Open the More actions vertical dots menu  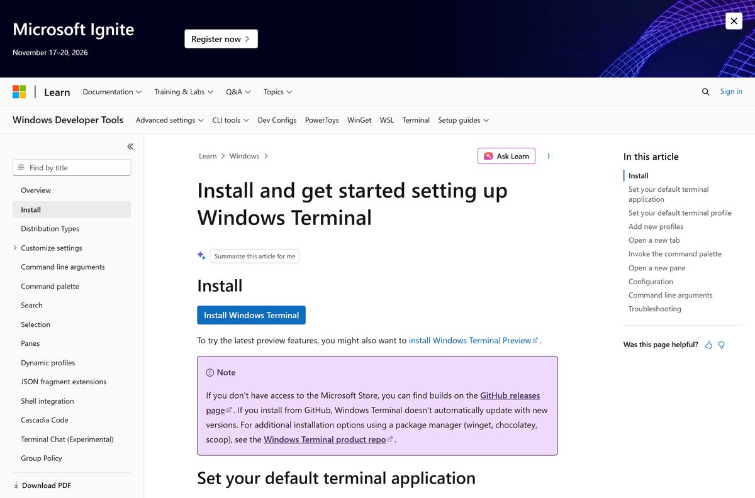pyautogui.click(x=549, y=156)
